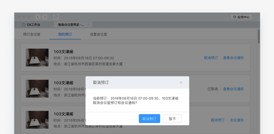The height and width of the screenshot is (134, 274).
Task: Select the 我的预订 tab
Action: coord(65,34)
